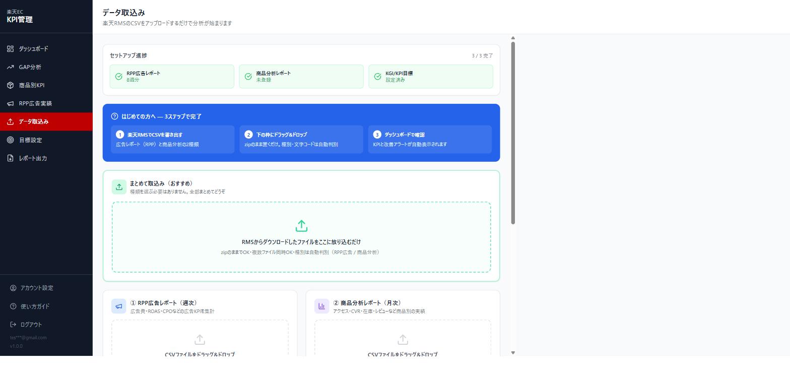Image resolution: width=790 pixels, height=373 pixels.
Task: Select the 下の枠にドラッグ&ドロップ step card
Action: (301, 140)
